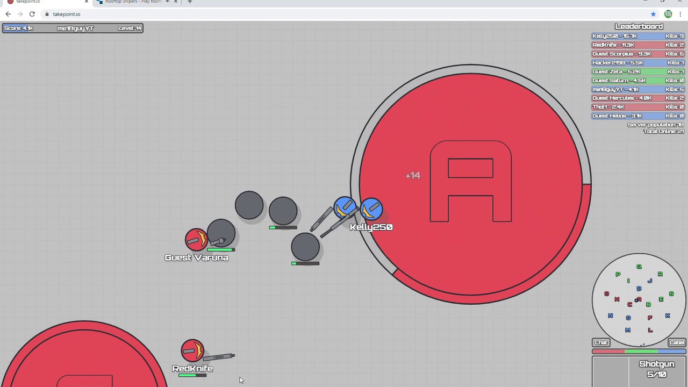Viewport: 688px width, 387px height.
Task: Click the Hacker2198 leaderboard row
Action: tap(639, 63)
